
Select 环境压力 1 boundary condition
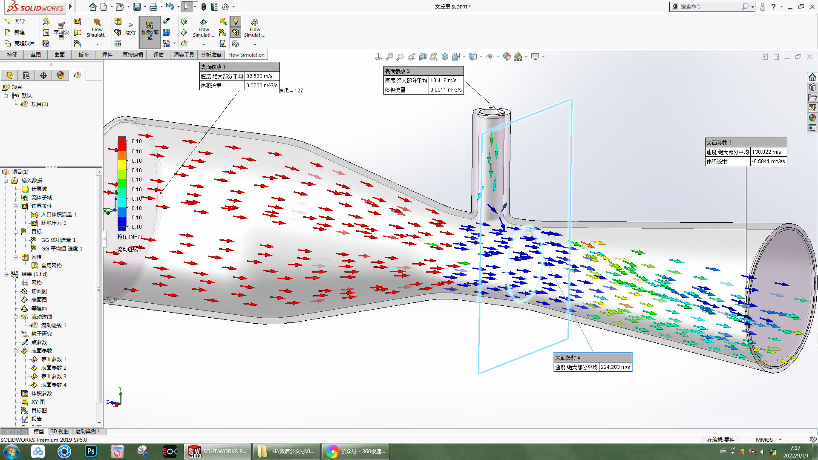54,223
